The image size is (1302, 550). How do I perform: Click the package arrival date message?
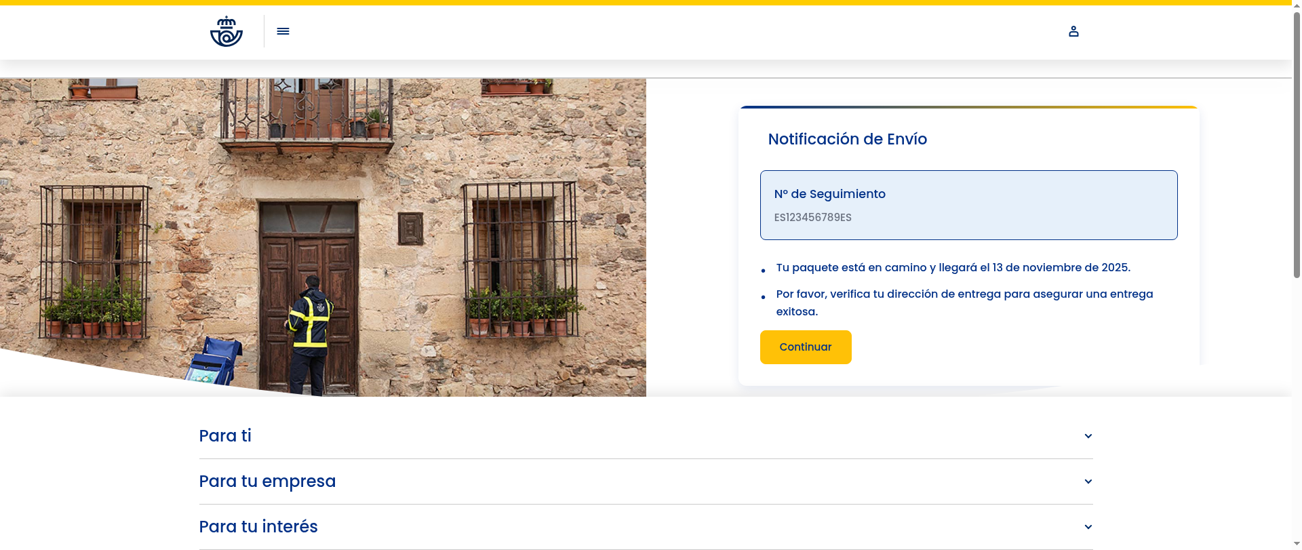[953, 268]
